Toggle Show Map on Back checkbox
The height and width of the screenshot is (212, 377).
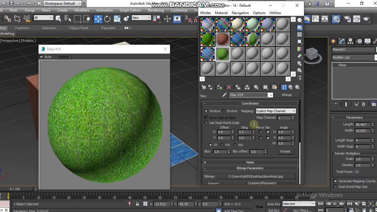(206, 117)
